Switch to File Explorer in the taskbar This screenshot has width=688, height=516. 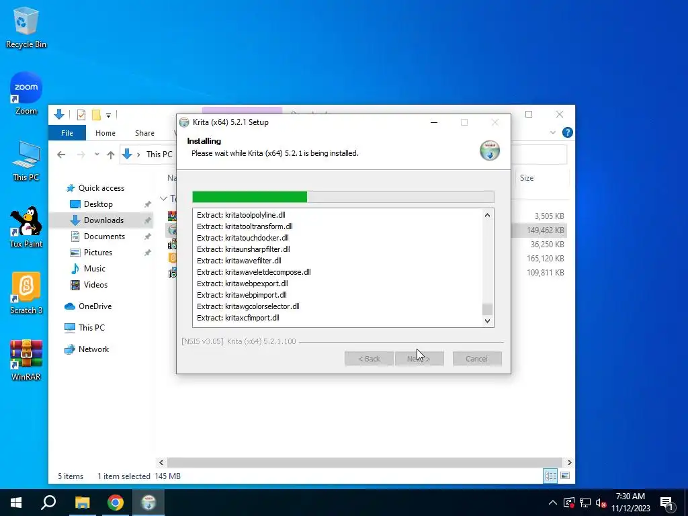[82, 503]
